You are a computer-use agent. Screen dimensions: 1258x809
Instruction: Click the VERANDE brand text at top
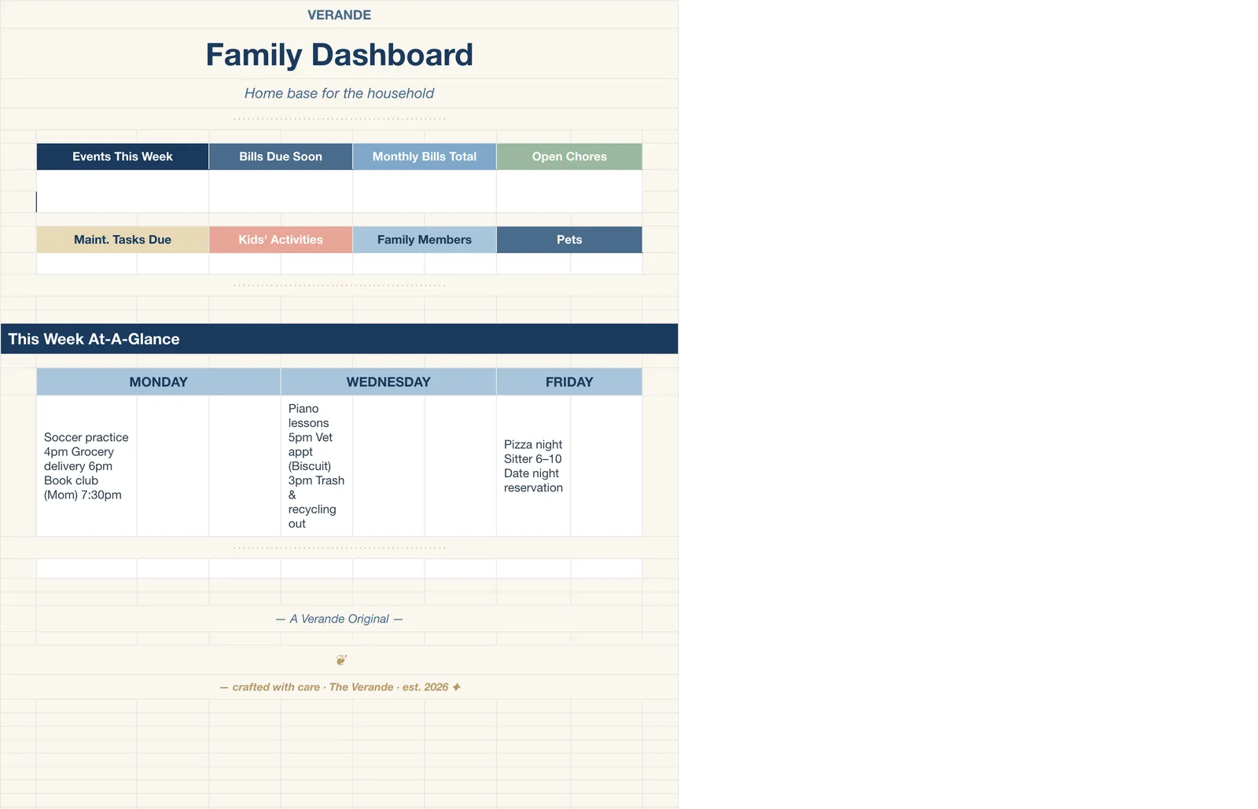click(x=339, y=15)
